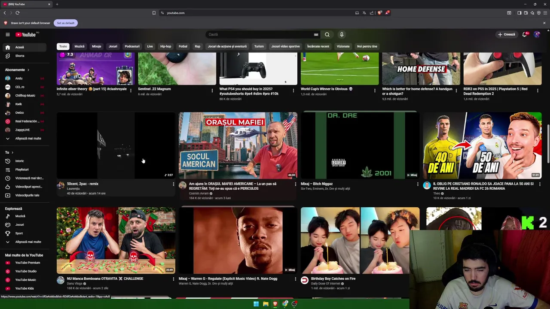
Task: Open the ZappyLIVE subscription
Action: click(x=24, y=130)
